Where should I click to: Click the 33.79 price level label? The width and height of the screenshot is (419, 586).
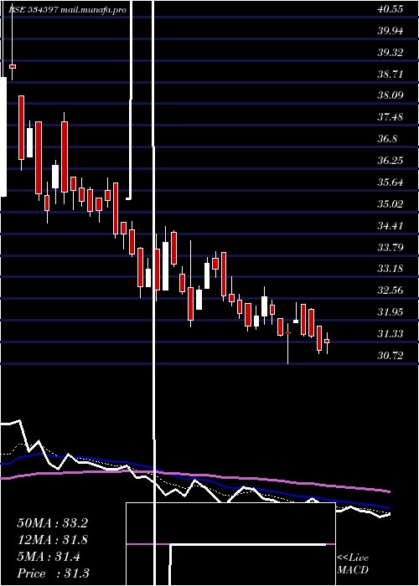coord(391,247)
